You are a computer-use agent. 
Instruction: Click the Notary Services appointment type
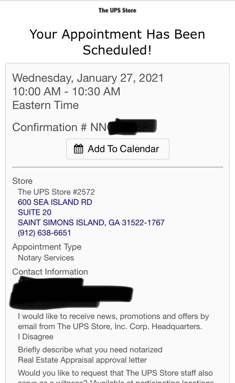(x=46, y=258)
